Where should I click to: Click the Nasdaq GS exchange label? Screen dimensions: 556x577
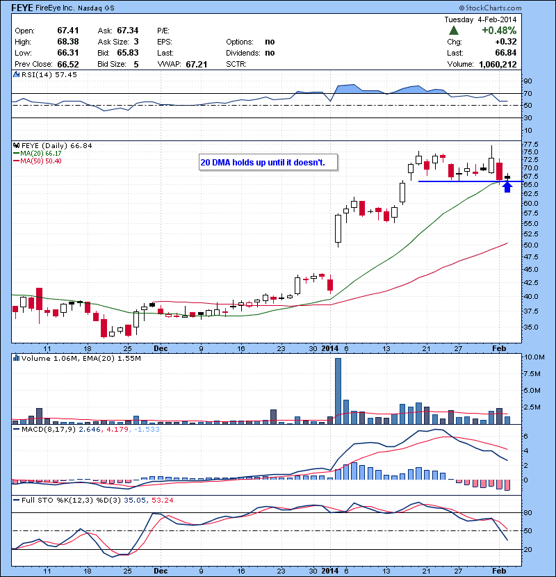96,8
